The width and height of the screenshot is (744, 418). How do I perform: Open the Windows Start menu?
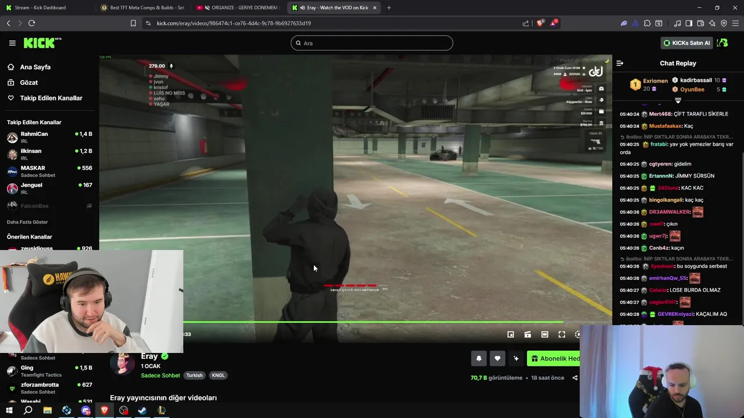[x=9, y=410]
